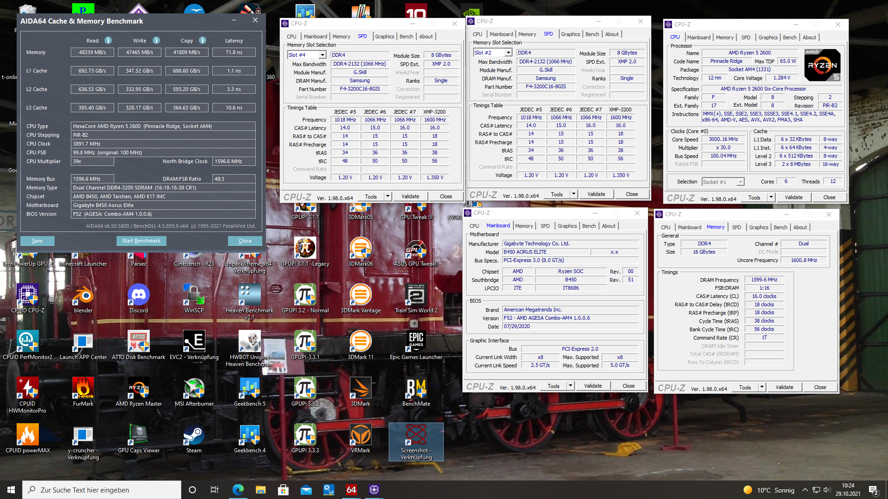The image size is (888, 499).
Task: Launch WinSCP from the desktop
Action: [194, 298]
